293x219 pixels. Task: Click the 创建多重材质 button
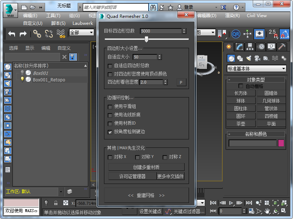pyautogui.click(x=146, y=167)
